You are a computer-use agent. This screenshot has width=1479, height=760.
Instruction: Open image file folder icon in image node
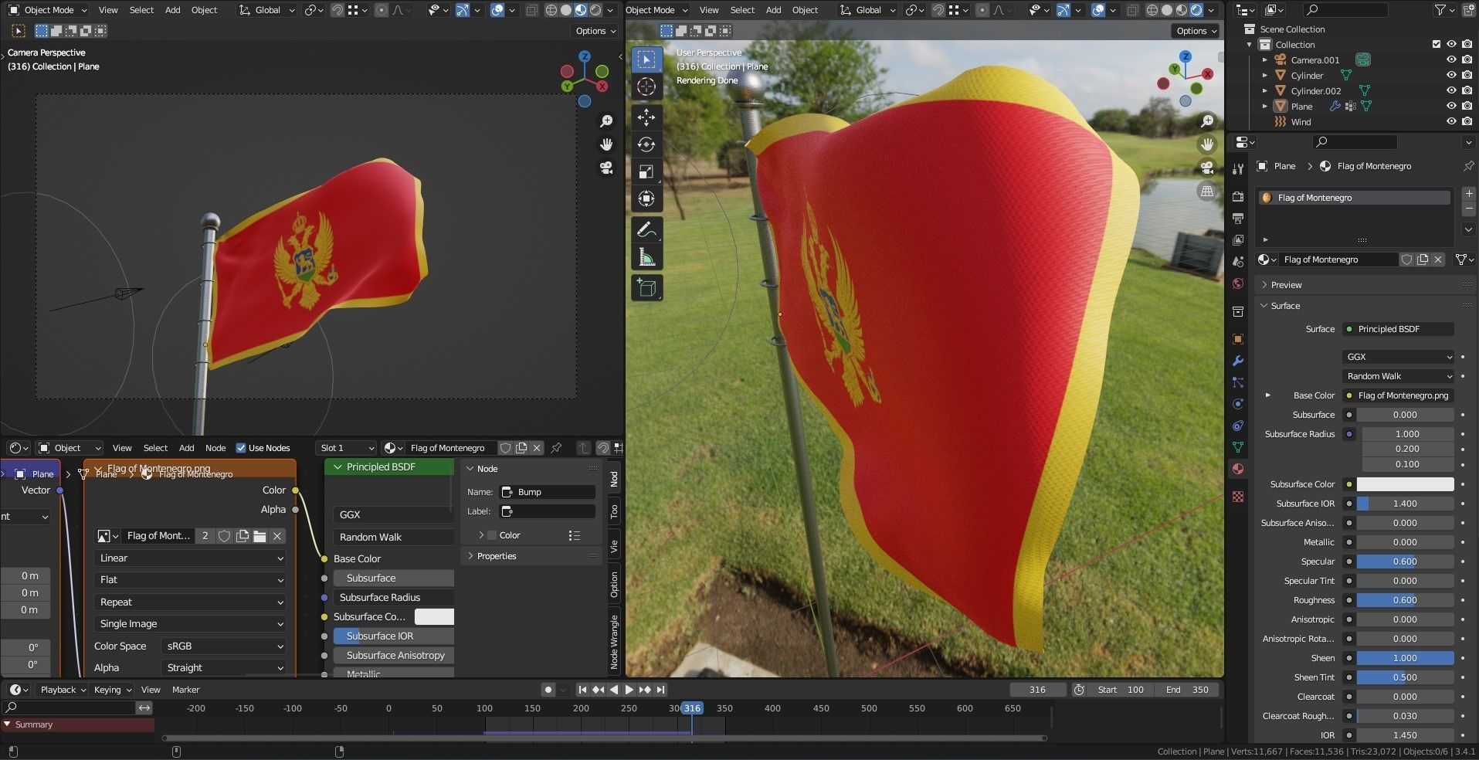pyautogui.click(x=260, y=535)
